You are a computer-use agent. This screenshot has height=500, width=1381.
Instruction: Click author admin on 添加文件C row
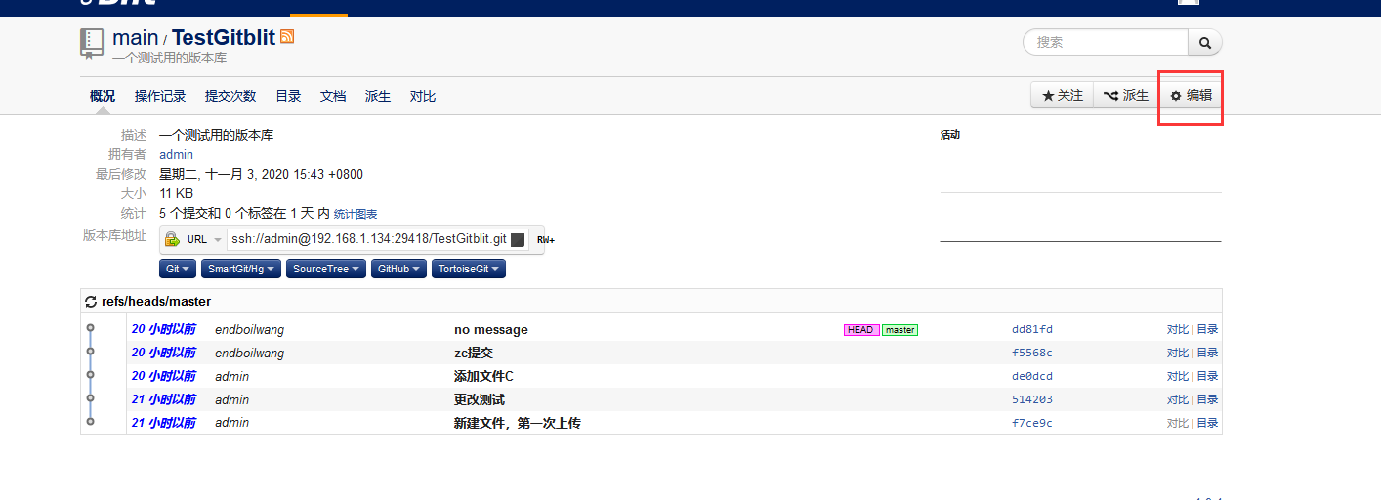point(231,376)
